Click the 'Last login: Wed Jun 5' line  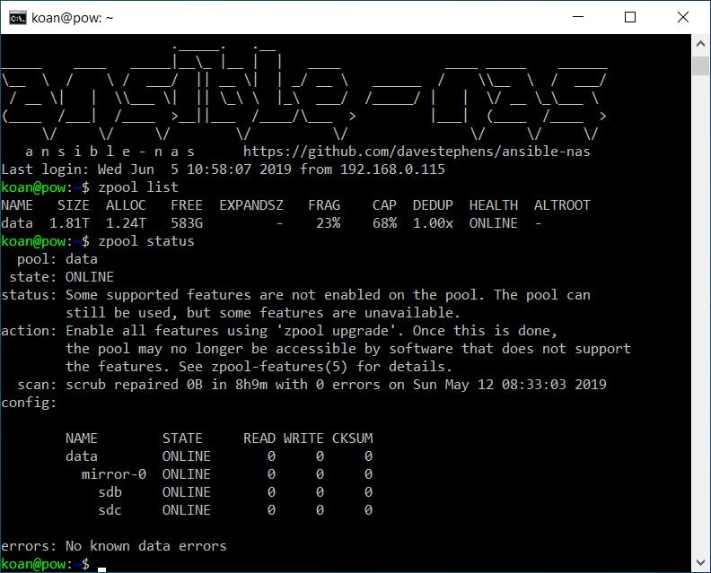(x=223, y=169)
